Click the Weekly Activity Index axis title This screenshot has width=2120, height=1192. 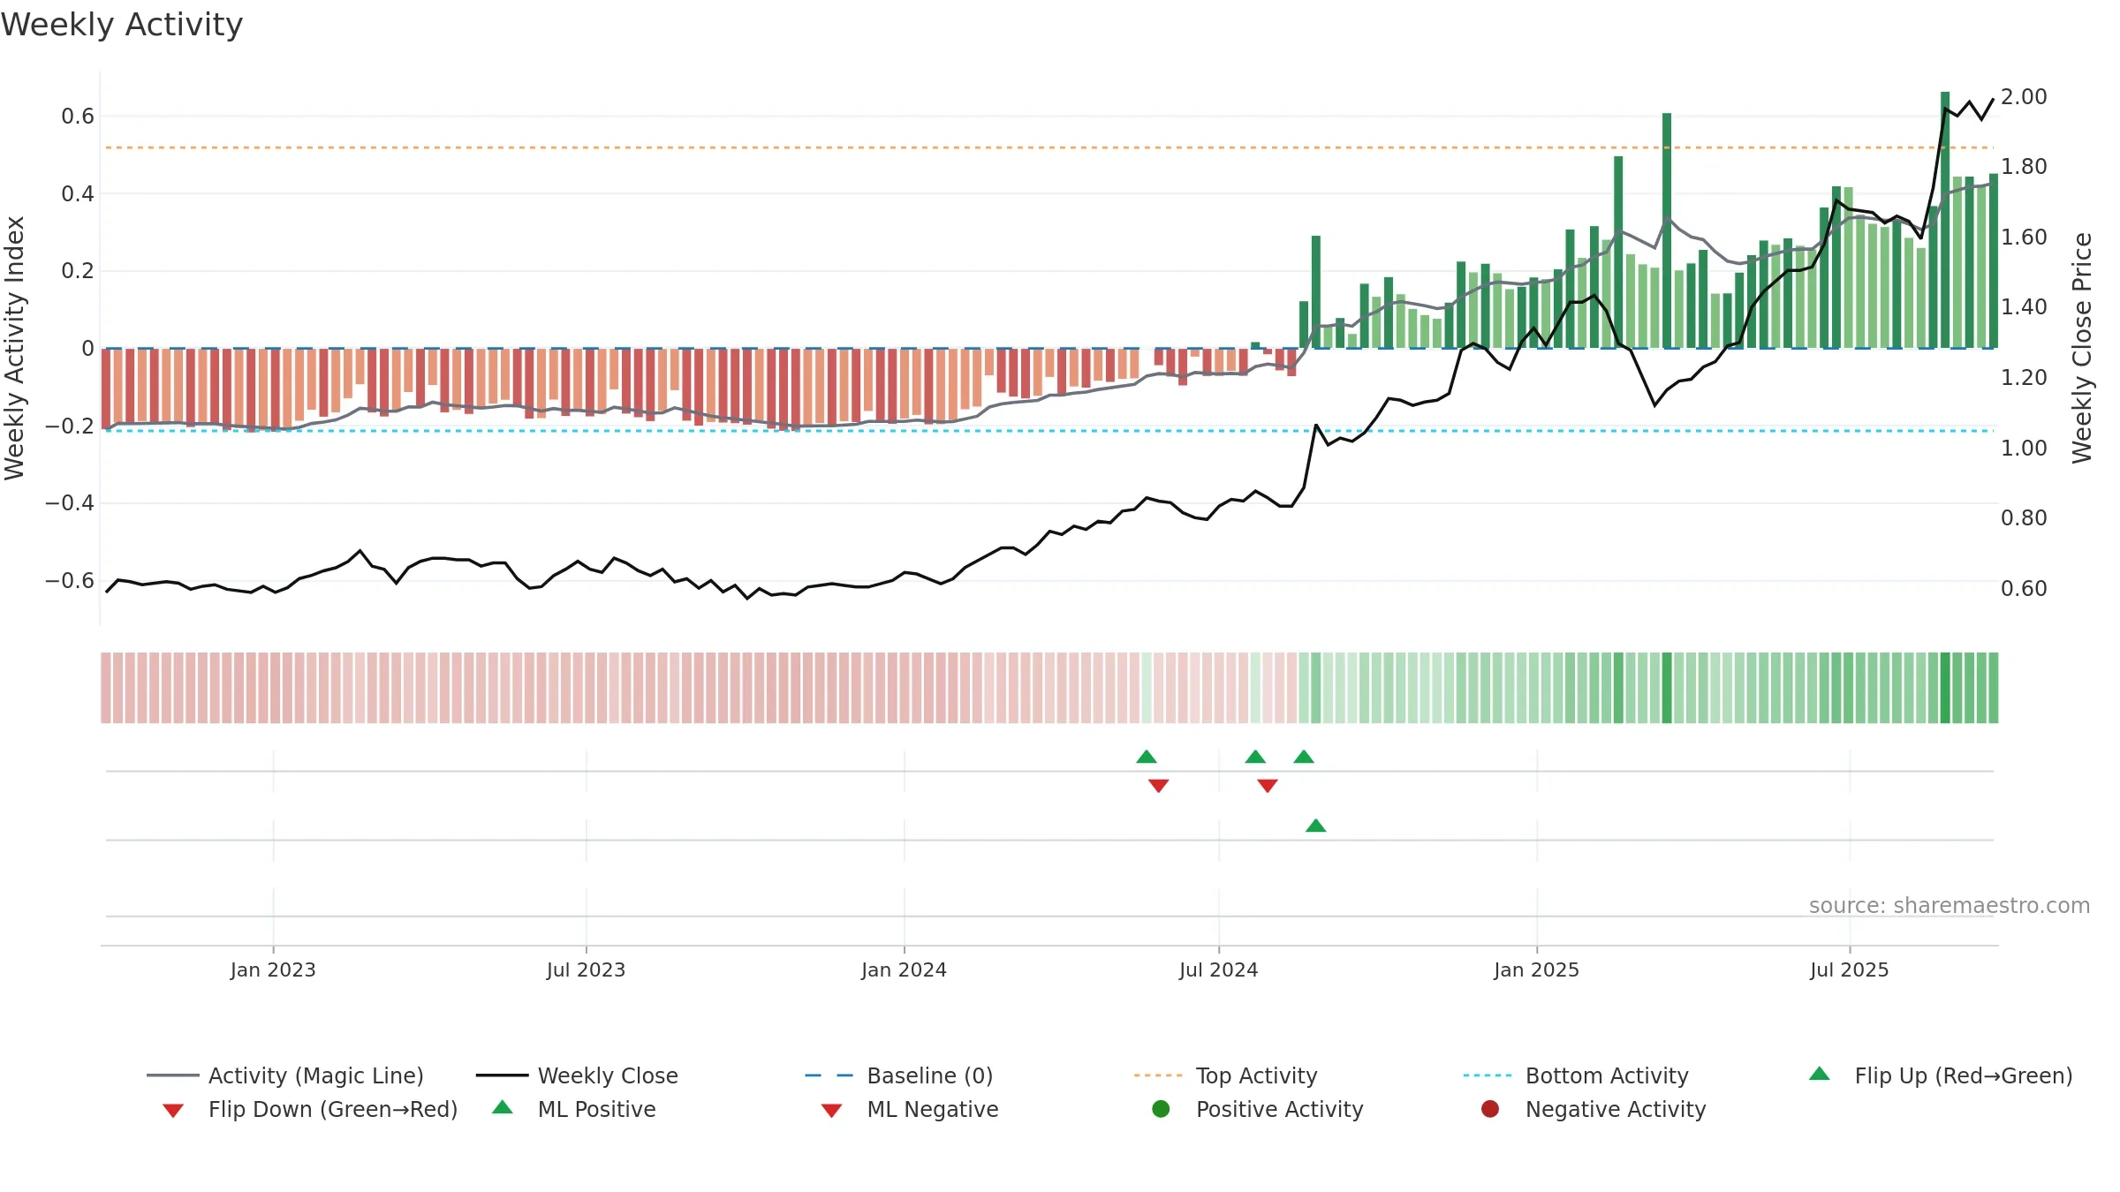[15, 348]
